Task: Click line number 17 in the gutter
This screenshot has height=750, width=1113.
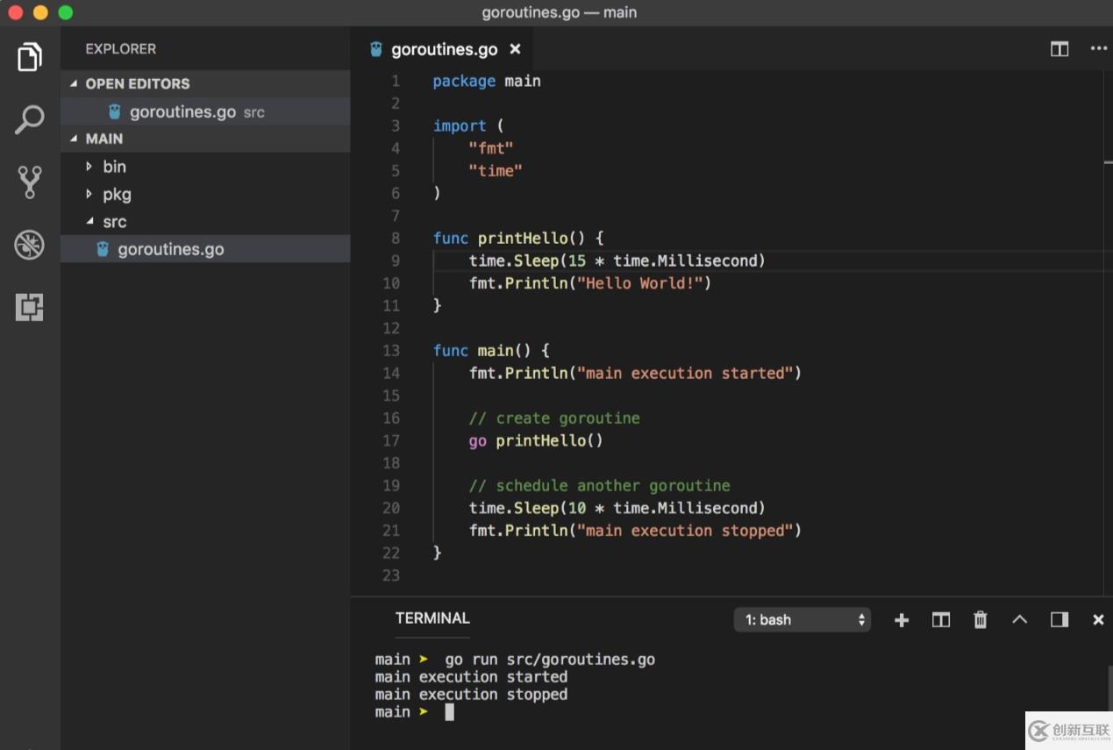Action: (391, 440)
